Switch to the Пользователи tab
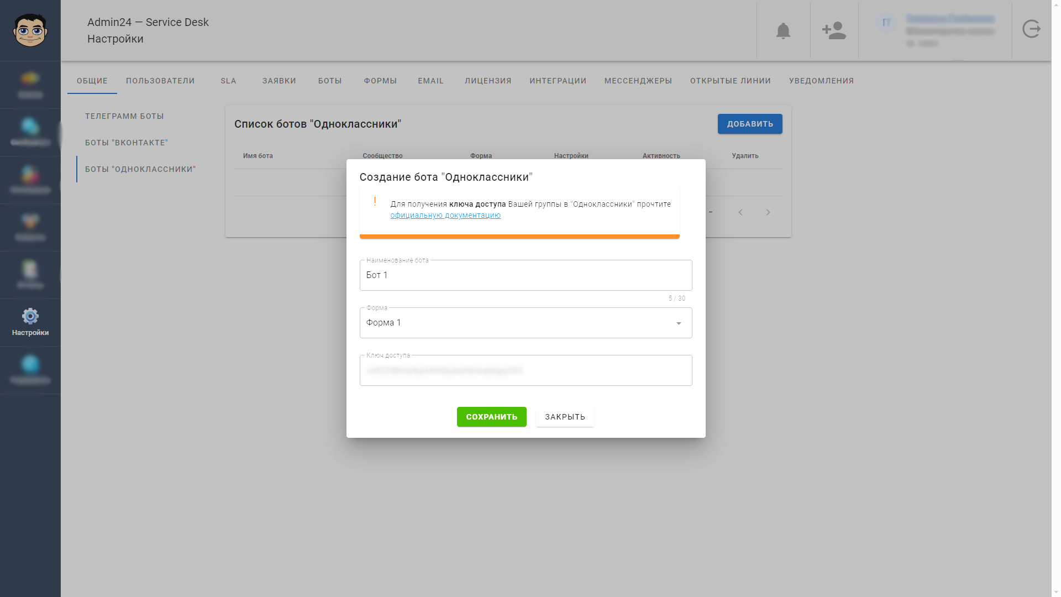1061x597 pixels. [160, 81]
